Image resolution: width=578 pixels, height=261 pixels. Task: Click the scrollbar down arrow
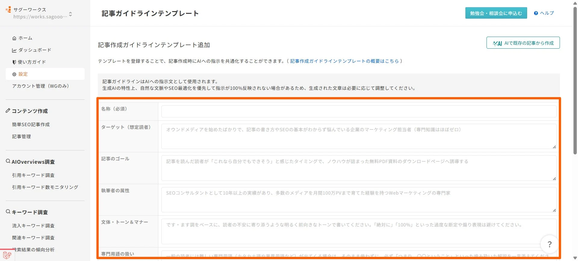point(575,258)
